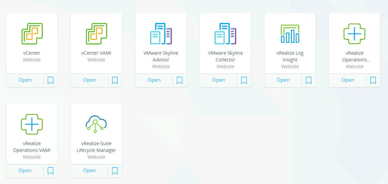Click the vCenter app icon
The image size is (388, 184).
pos(32,34)
